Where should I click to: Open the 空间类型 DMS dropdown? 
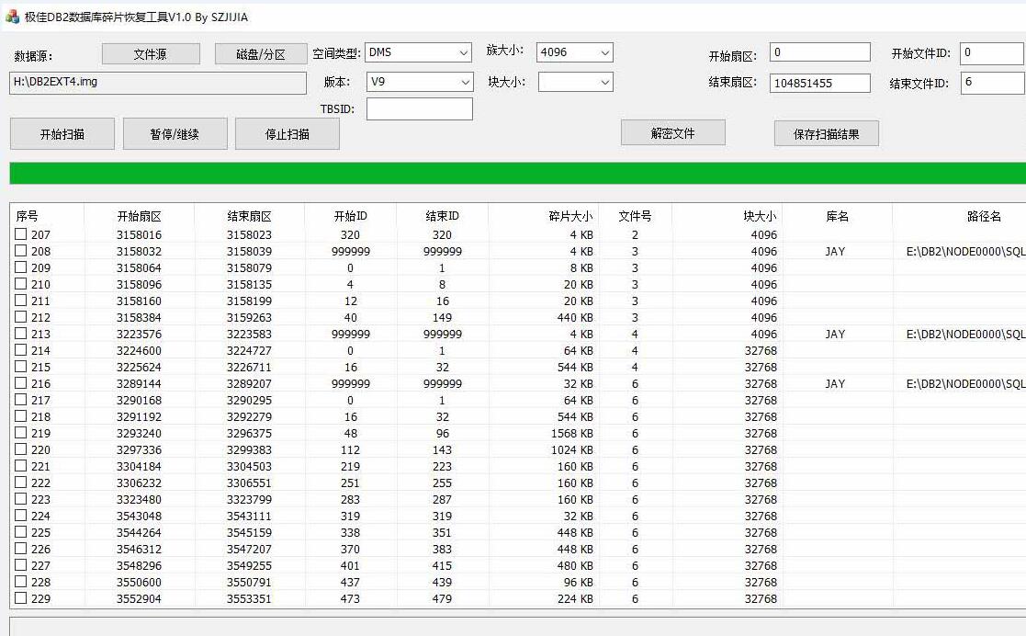419,53
